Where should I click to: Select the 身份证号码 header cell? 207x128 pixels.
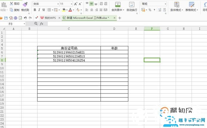pyautogui.click(x=69, y=48)
